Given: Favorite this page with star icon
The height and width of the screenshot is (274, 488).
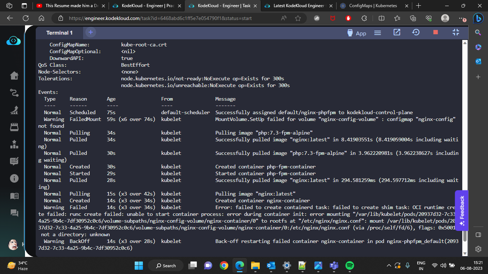Looking at the screenshot, I should click(298, 18).
